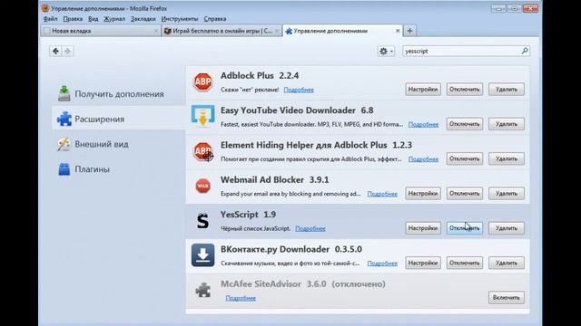Screen dimensions: 581x326
Task: Remove YesScript extension
Action: point(507,228)
